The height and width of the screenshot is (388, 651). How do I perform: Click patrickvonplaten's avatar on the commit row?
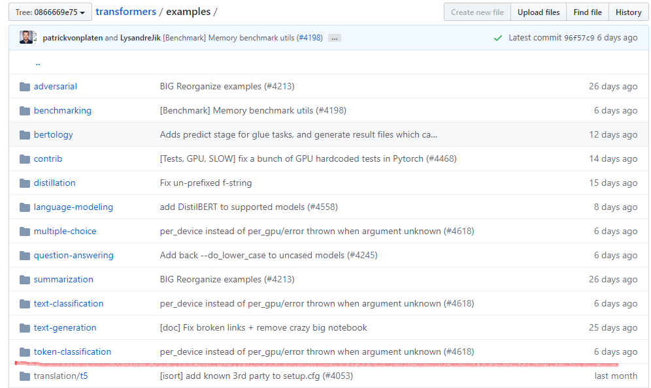point(25,37)
